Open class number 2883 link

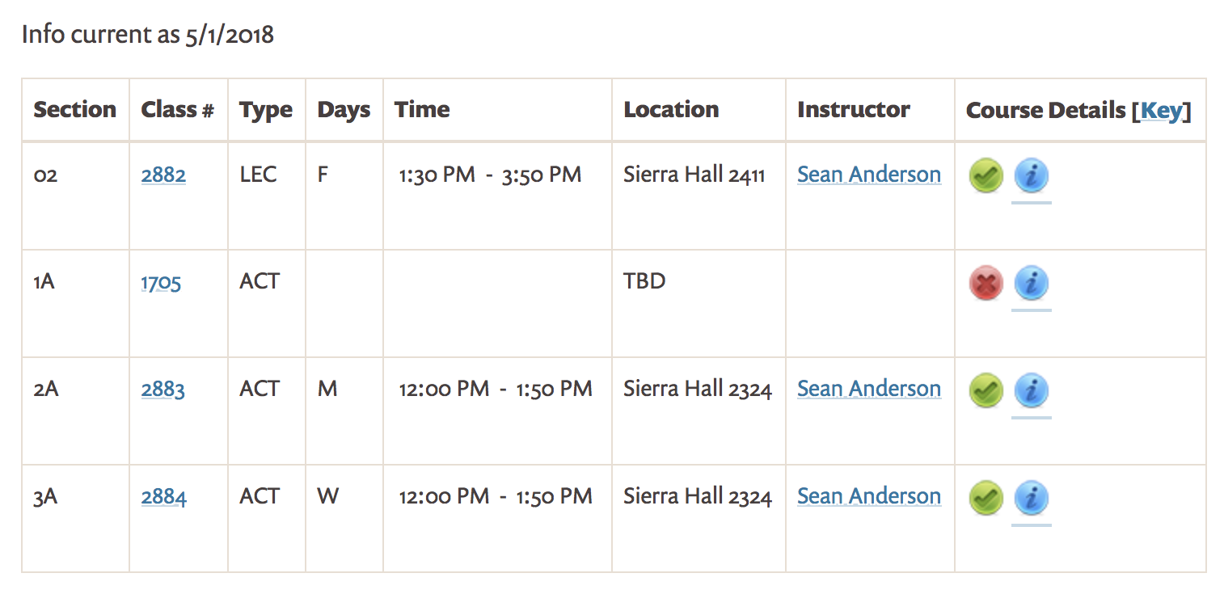[x=162, y=390]
